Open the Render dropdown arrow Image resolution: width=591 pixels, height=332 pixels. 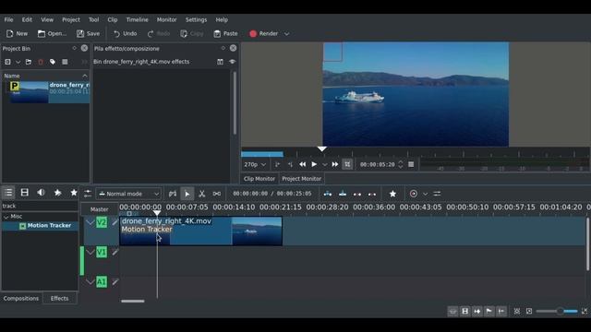tap(287, 34)
